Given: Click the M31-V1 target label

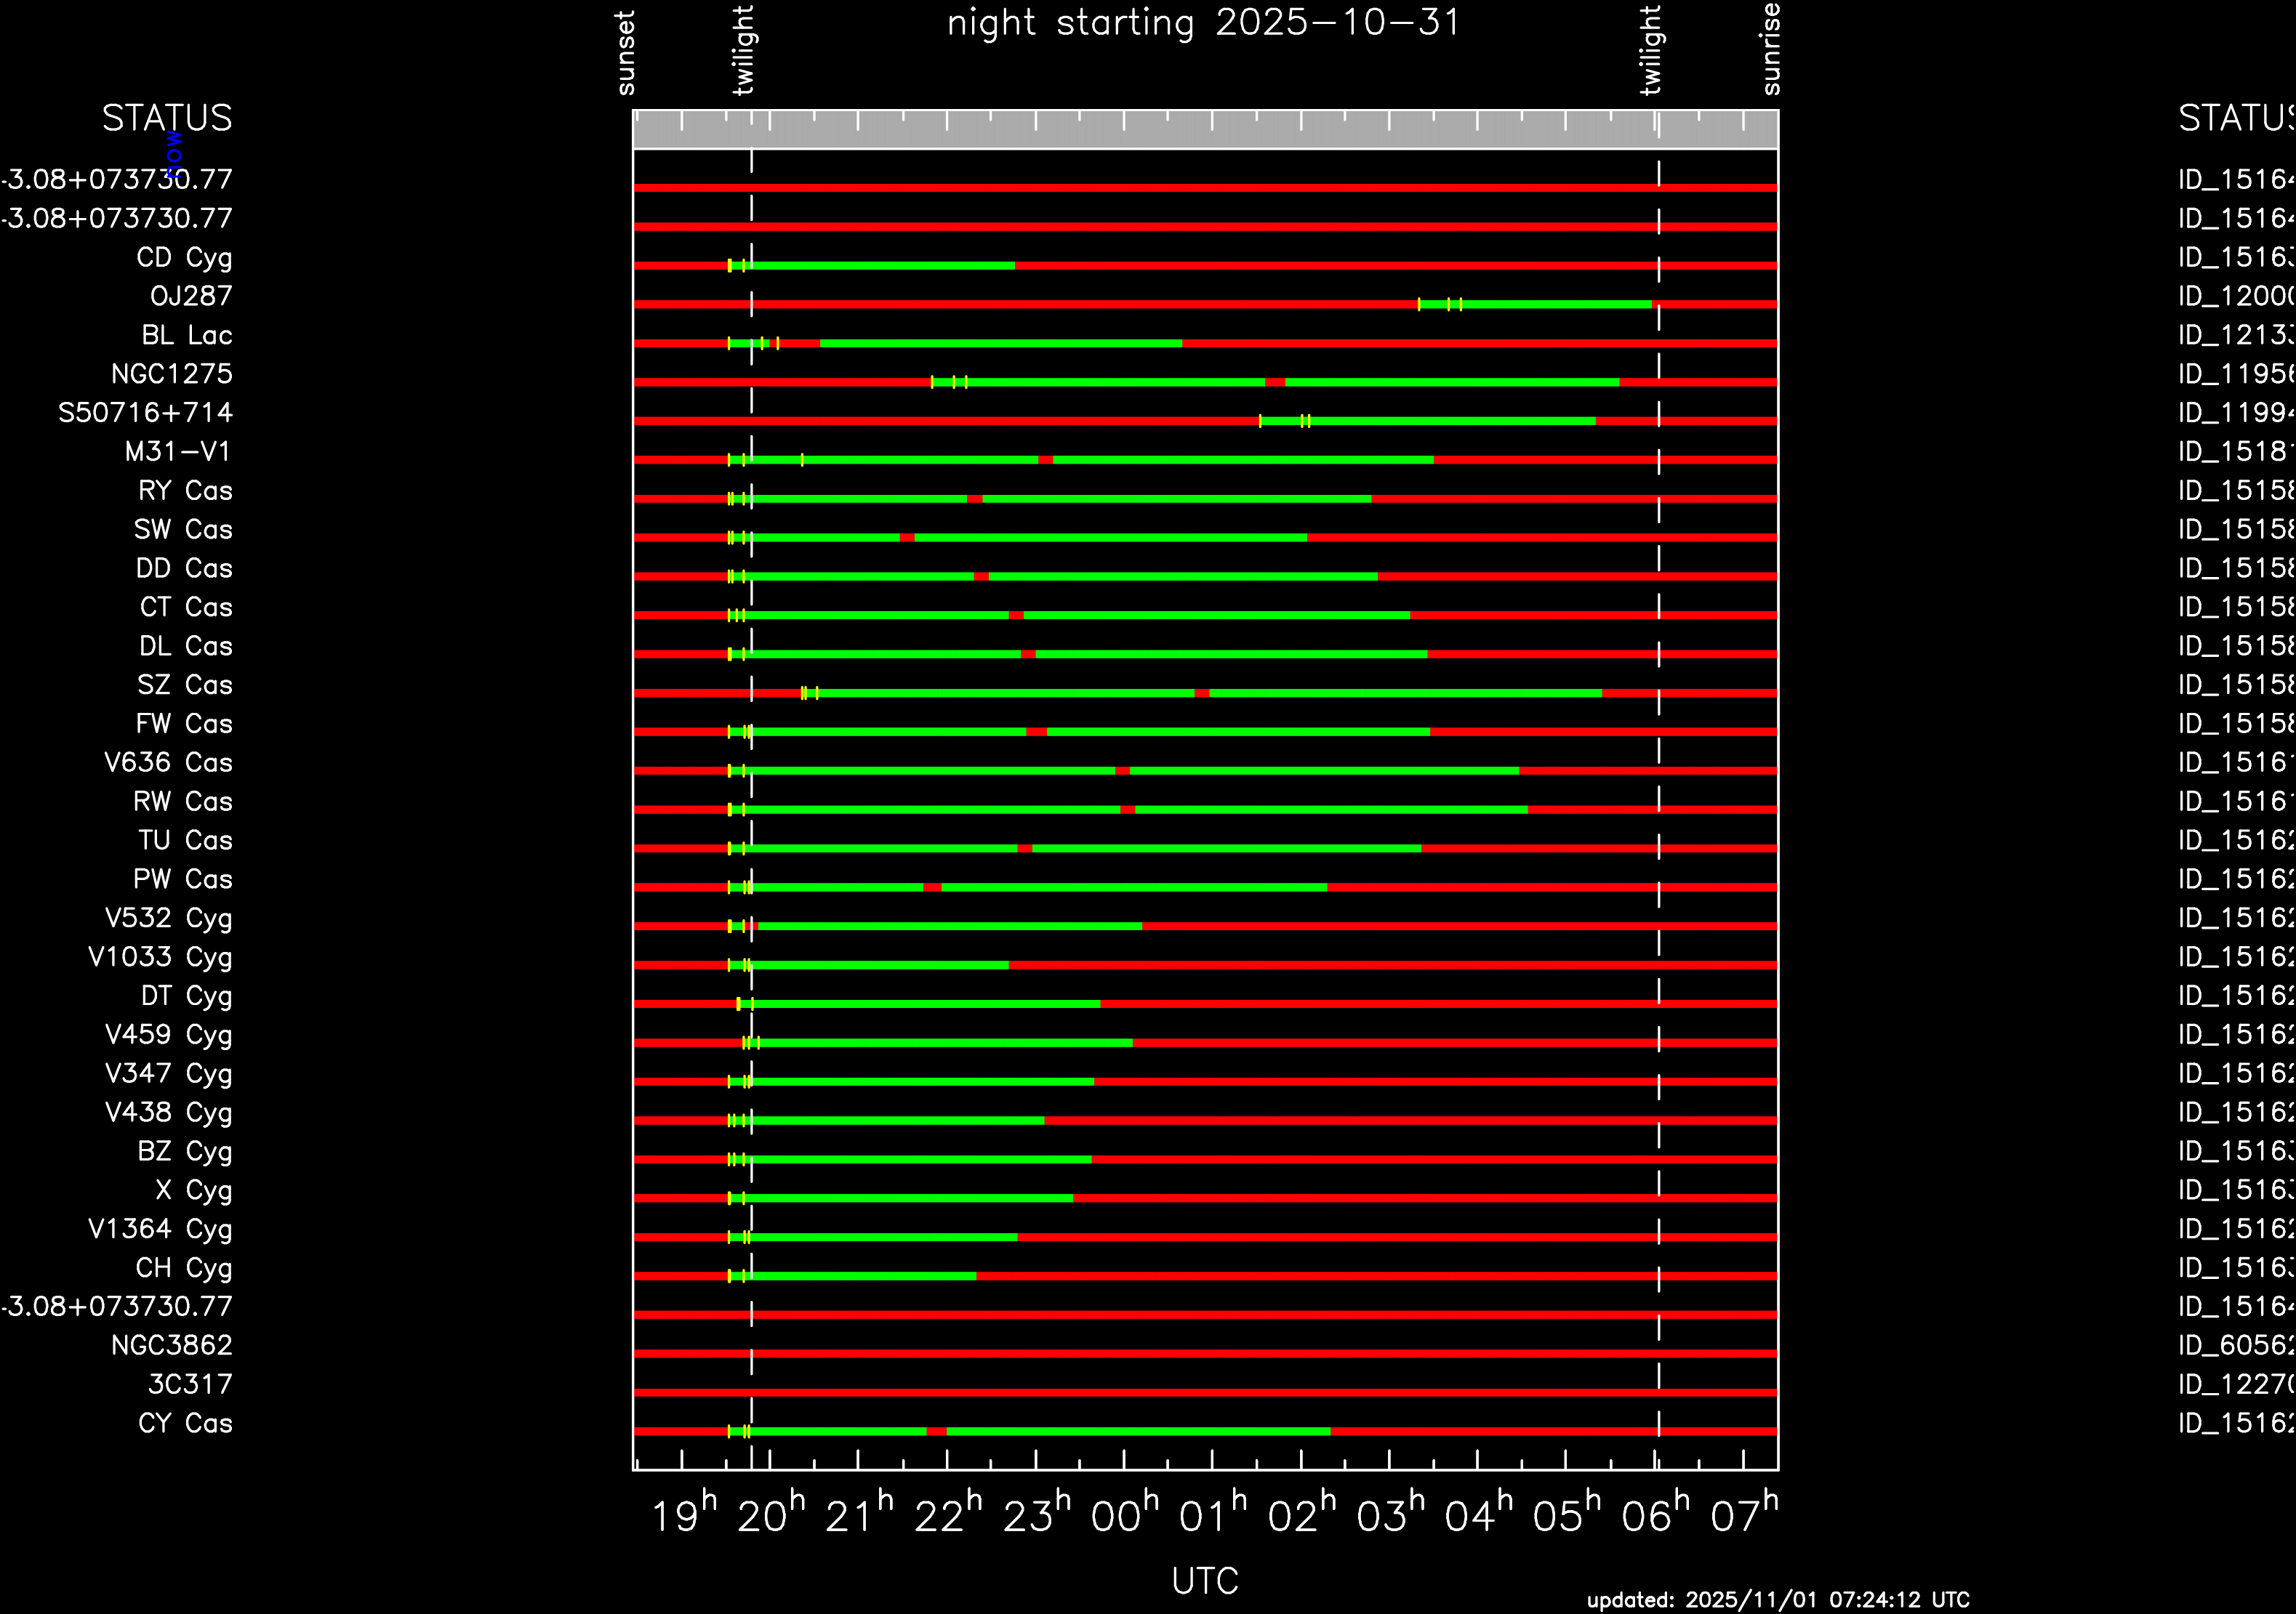Looking at the screenshot, I should click(177, 452).
